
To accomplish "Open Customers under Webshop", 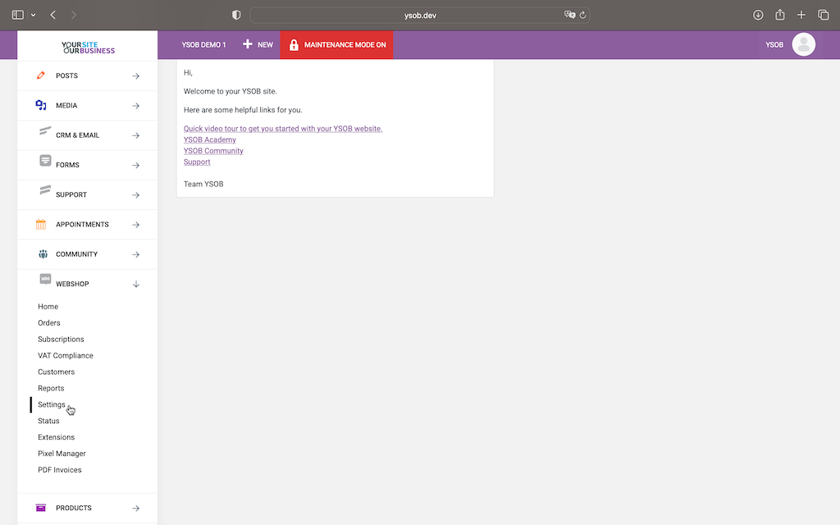I will [x=57, y=372].
